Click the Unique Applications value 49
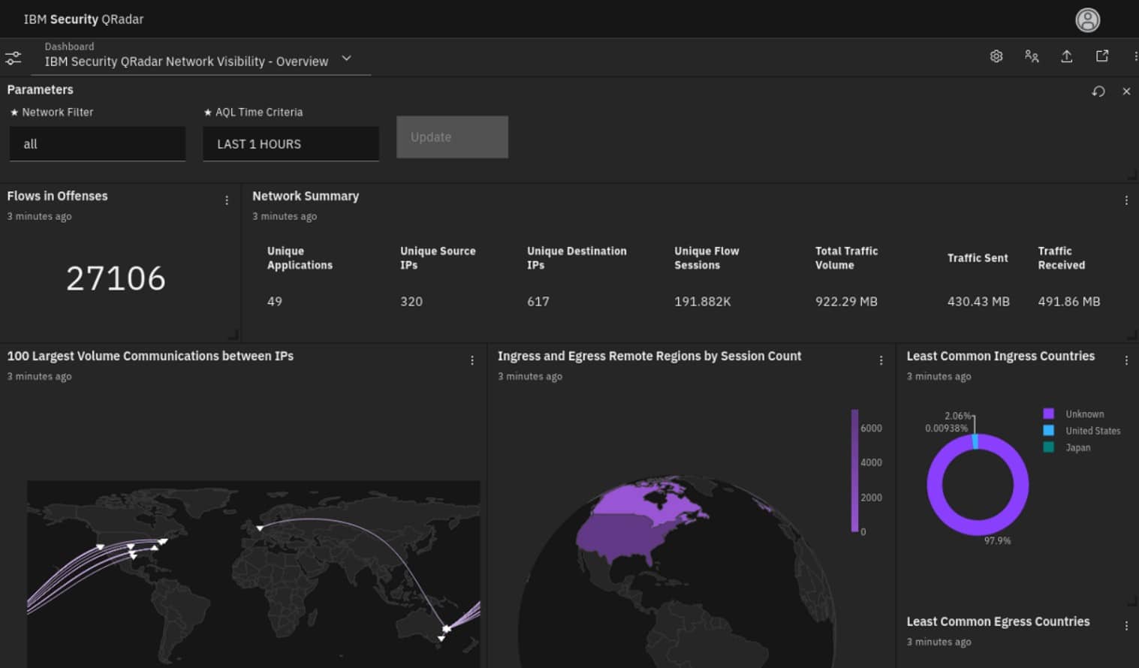 click(x=275, y=302)
